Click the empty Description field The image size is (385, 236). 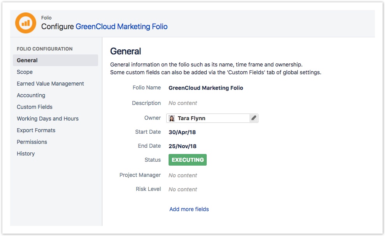[183, 103]
